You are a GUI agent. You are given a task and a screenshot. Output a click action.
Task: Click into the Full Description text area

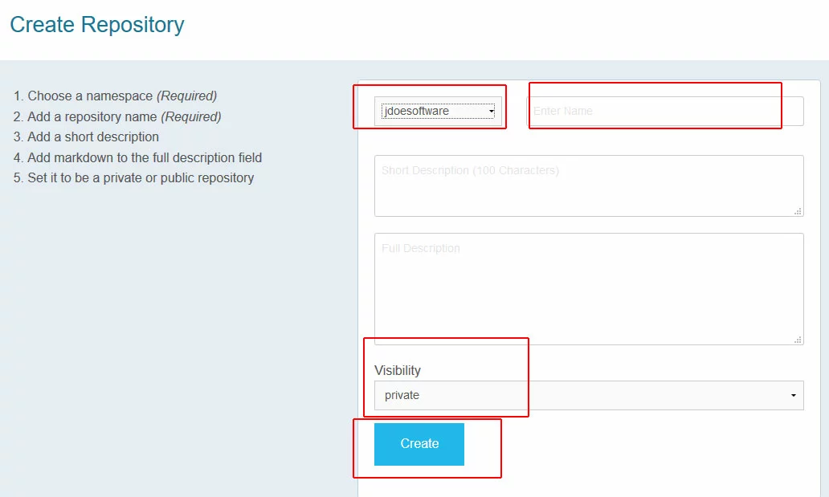click(588, 289)
